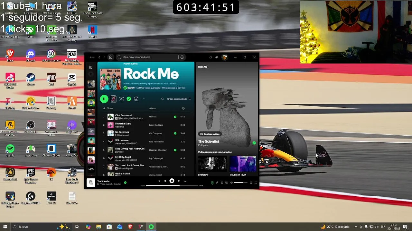This screenshot has height=231, width=412.
Task: Open 'Trouble In Town' related video thumbnail
Action: point(243,164)
